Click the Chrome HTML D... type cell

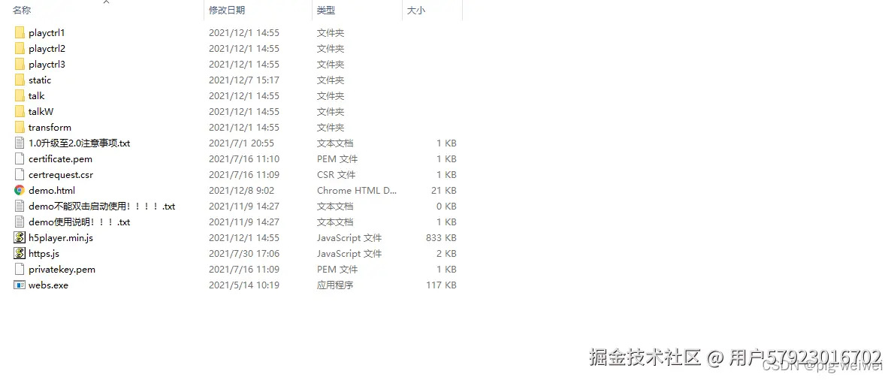pos(357,190)
